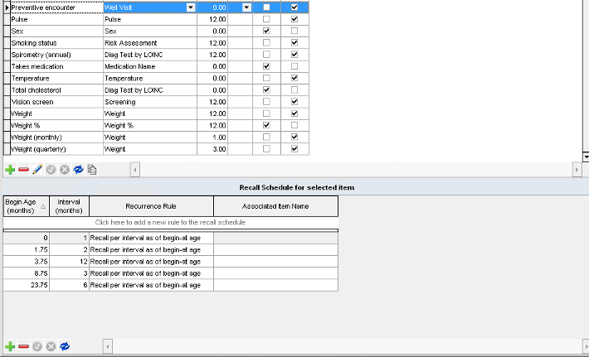This screenshot has width=589, height=357.
Task: Toggle first checkbox in Preventive encounter row
Action: pyautogui.click(x=266, y=7)
